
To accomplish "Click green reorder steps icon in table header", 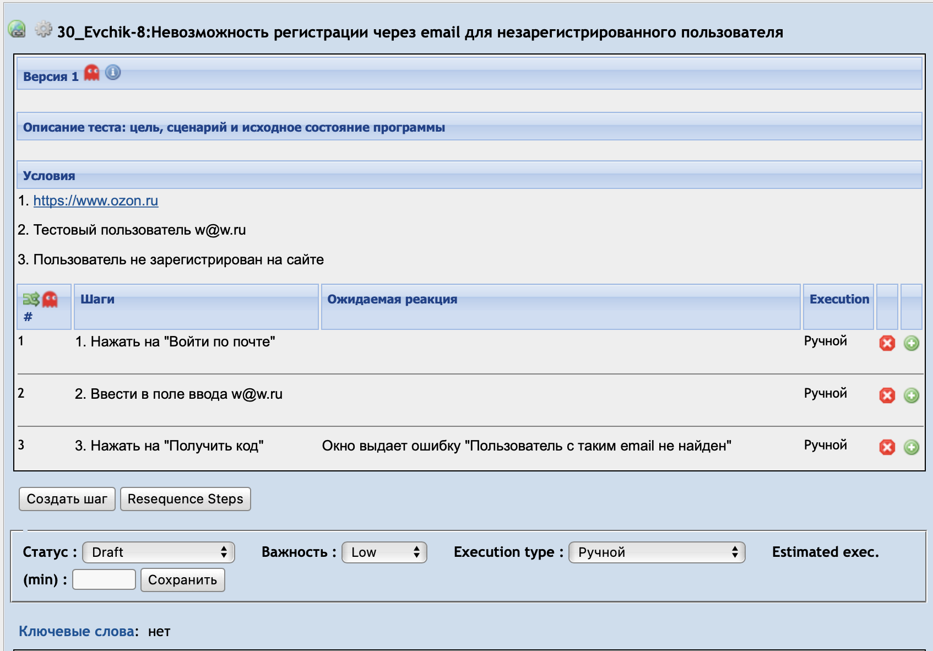I will click(31, 299).
